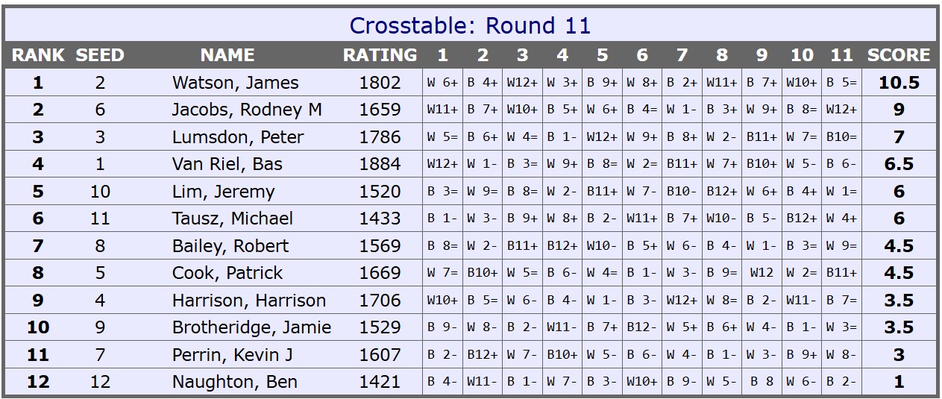This screenshot has width=942, height=399.
Task: Select the SCORE column header
Action: 899,55
